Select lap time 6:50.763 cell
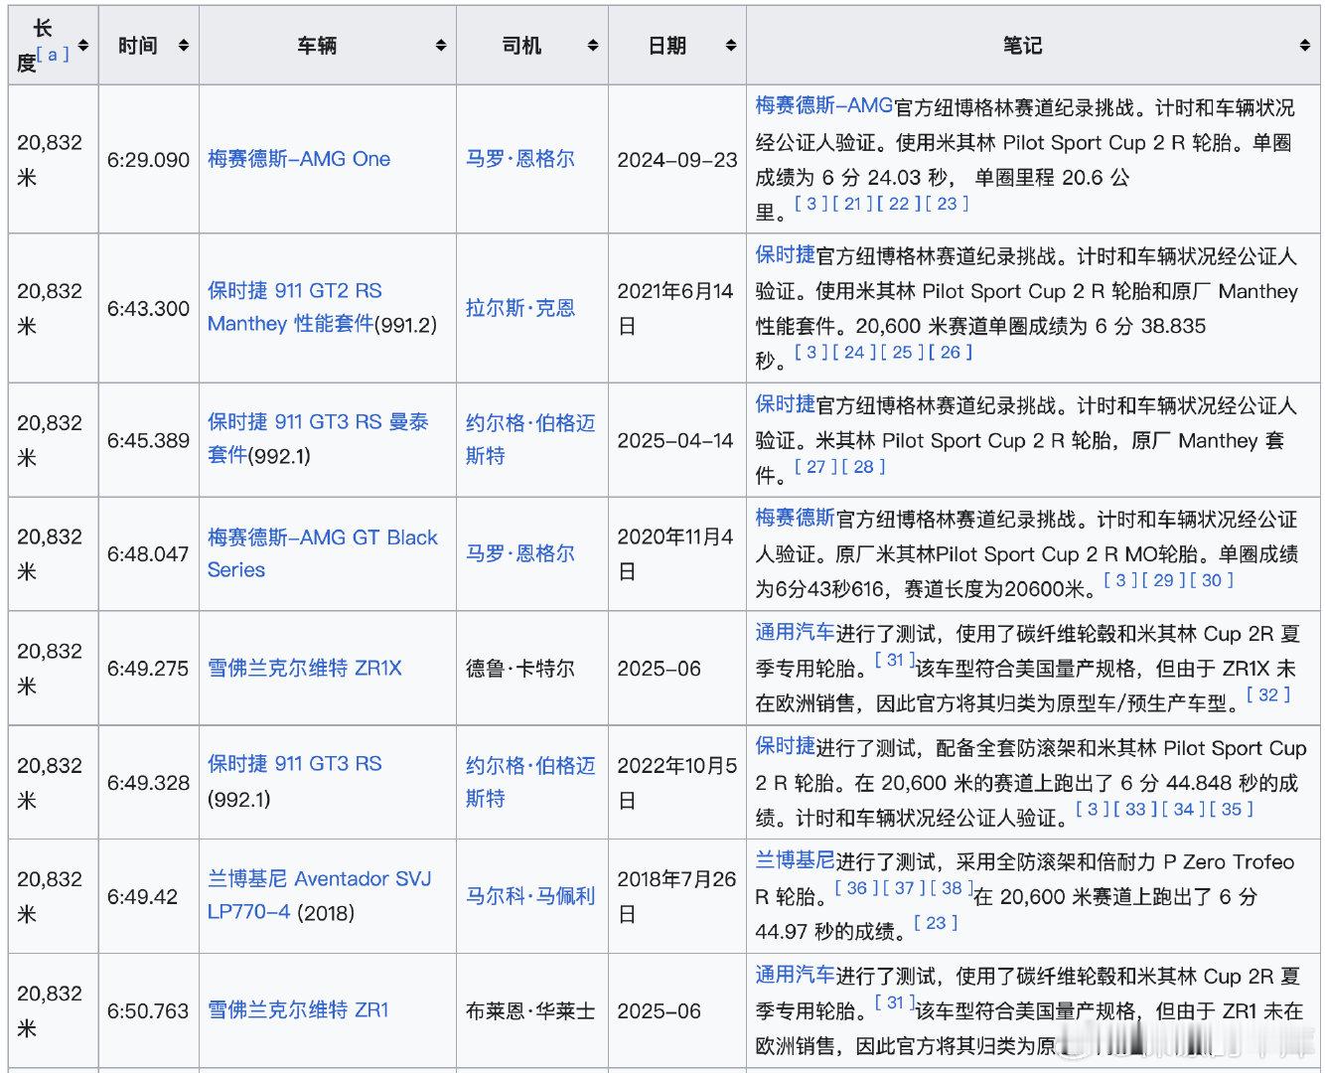1325x1073 pixels. pos(149,1010)
